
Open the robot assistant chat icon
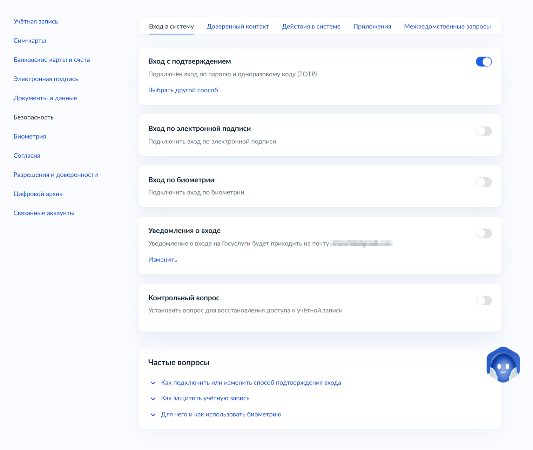(x=503, y=365)
